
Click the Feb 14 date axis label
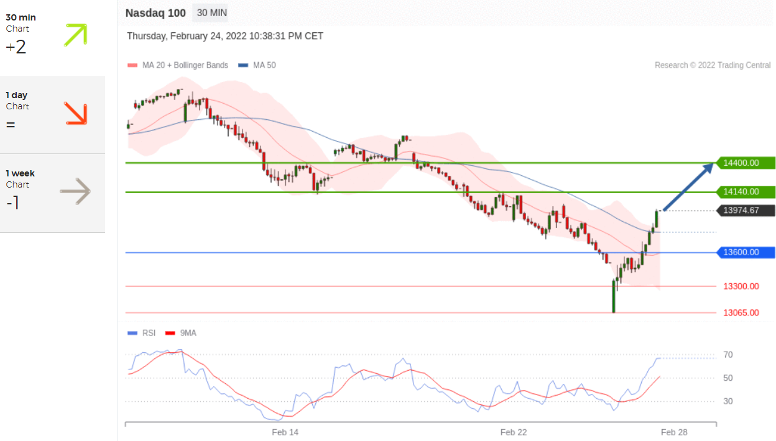(x=285, y=432)
